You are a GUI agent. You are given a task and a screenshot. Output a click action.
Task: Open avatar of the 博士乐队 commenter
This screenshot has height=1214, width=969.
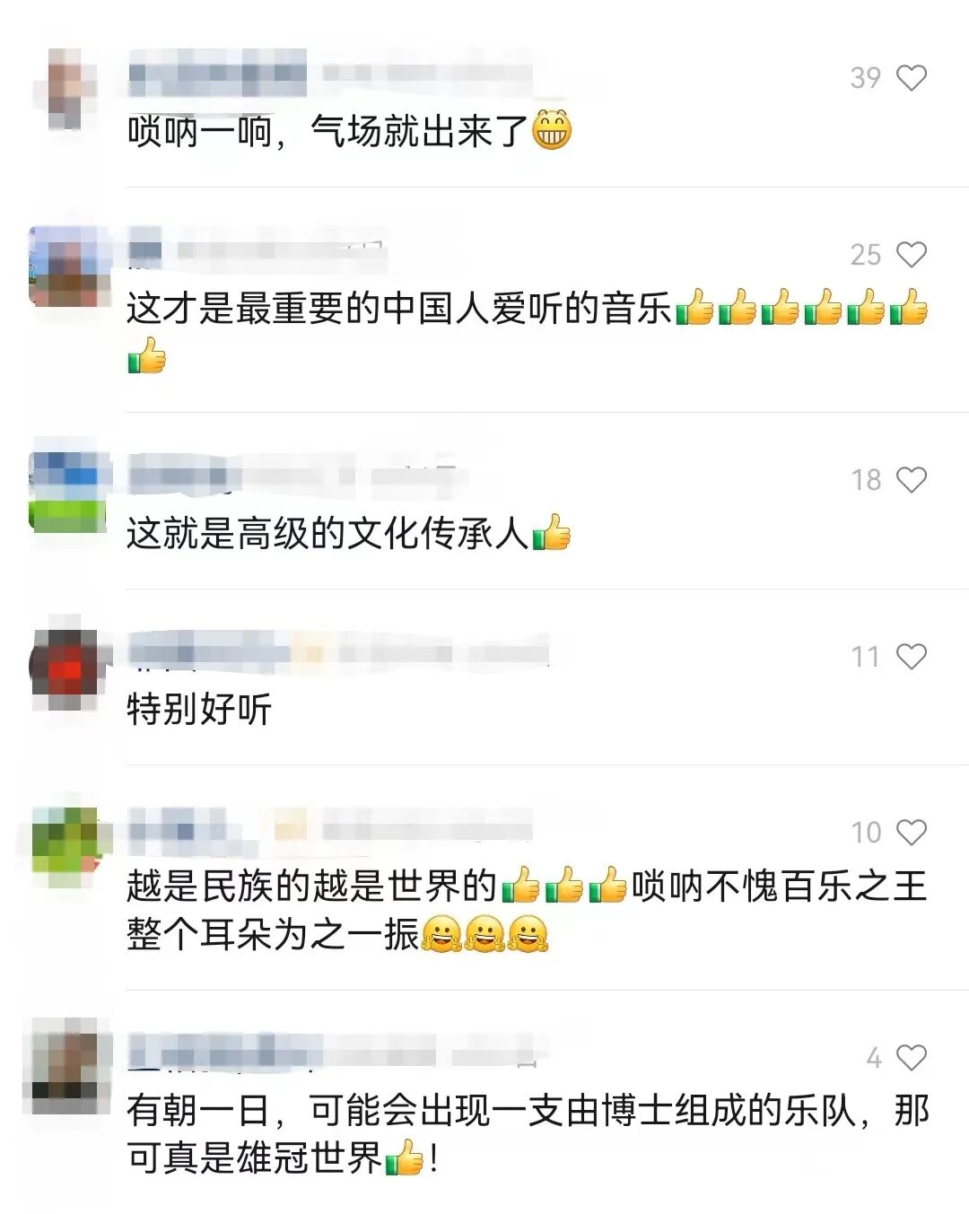(x=68, y=1068)
